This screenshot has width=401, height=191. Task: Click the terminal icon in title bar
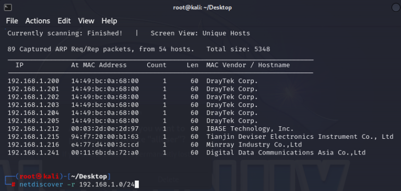coord(8,8)
